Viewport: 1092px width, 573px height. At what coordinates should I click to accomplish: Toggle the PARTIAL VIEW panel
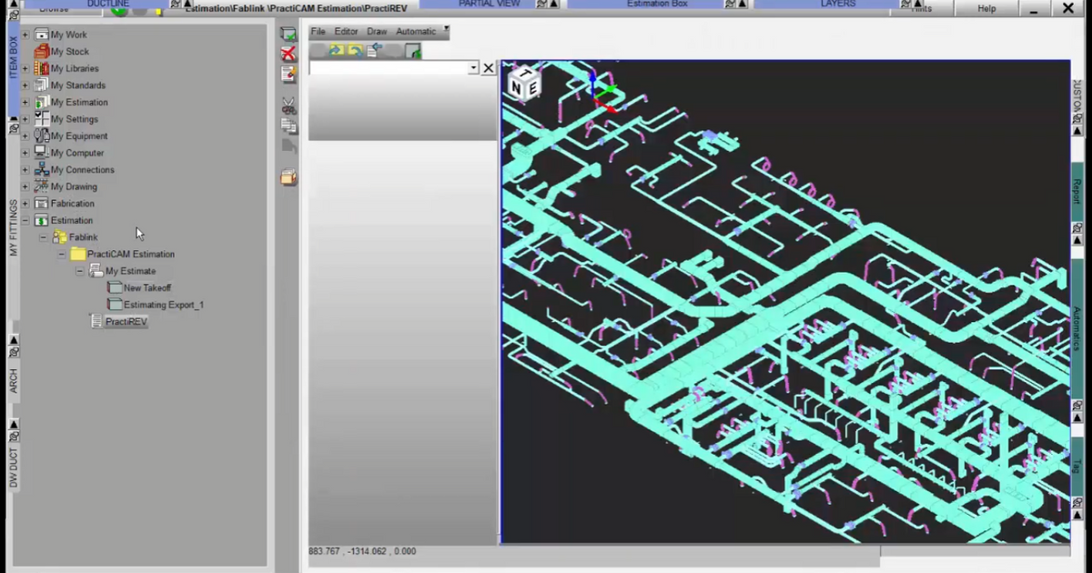489,4
